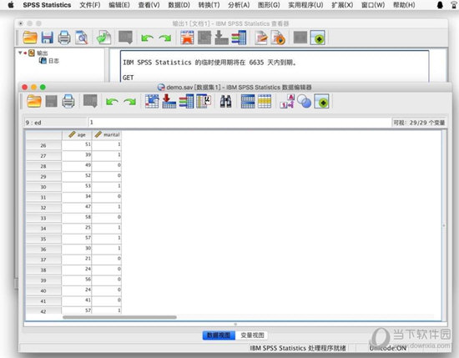Open print preview in Viewer window

[x=82, y=38]
